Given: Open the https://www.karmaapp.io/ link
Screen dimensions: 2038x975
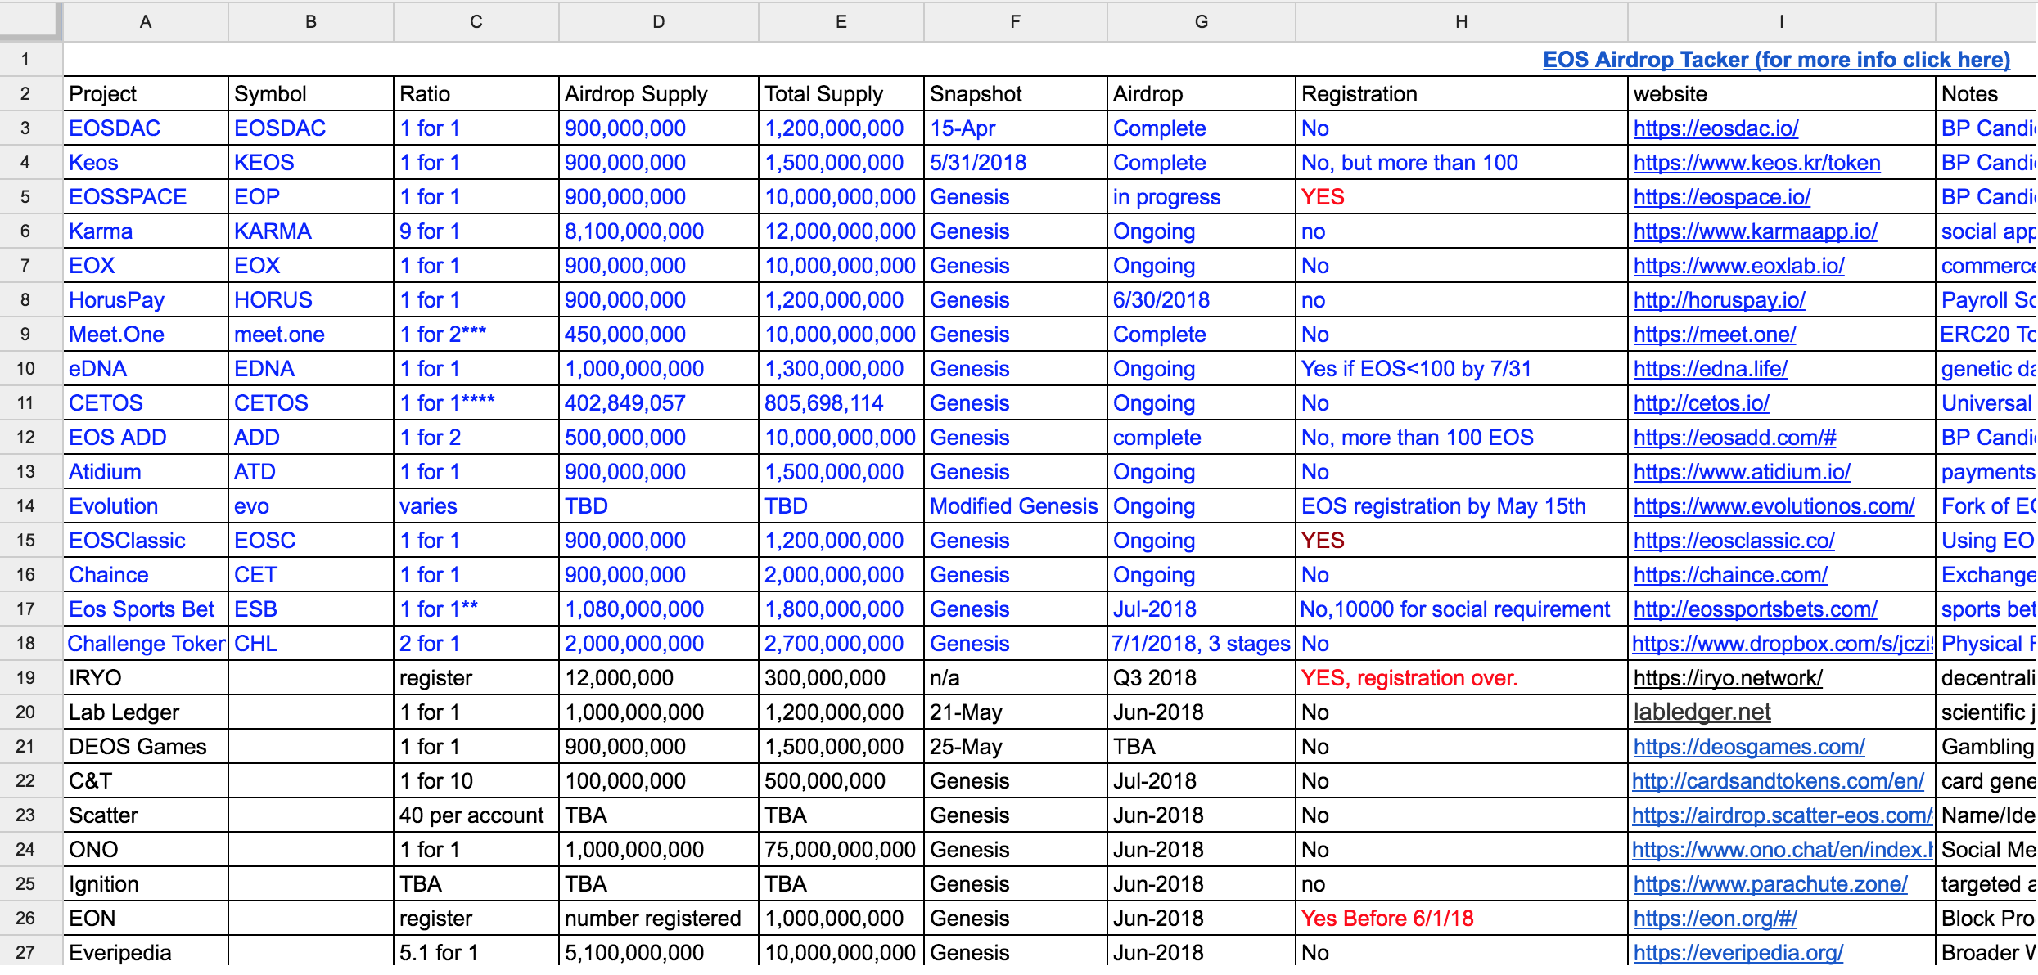Looking at the screenshot, I should coord(1755,231).
